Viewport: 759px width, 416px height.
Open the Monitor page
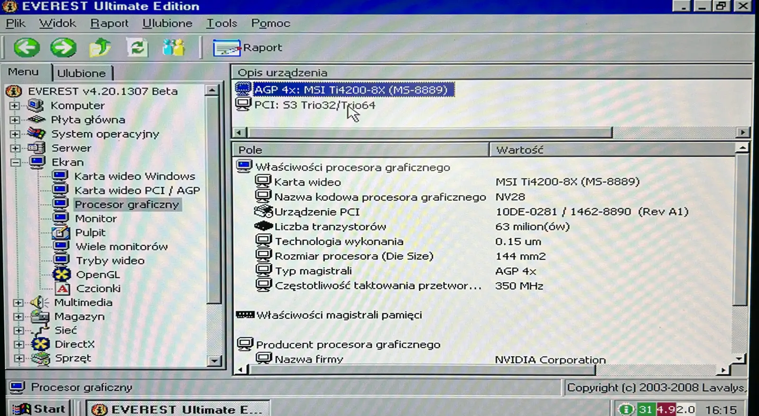[x=95, y=219]
